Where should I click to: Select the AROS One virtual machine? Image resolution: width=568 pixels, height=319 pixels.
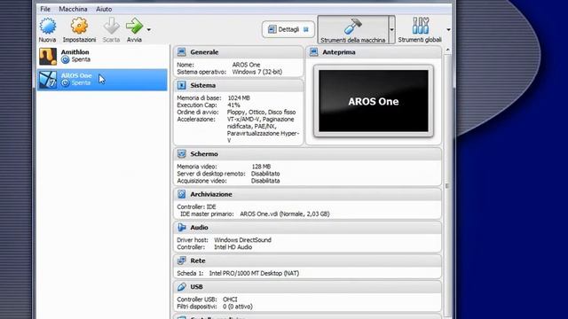point(102,80)
